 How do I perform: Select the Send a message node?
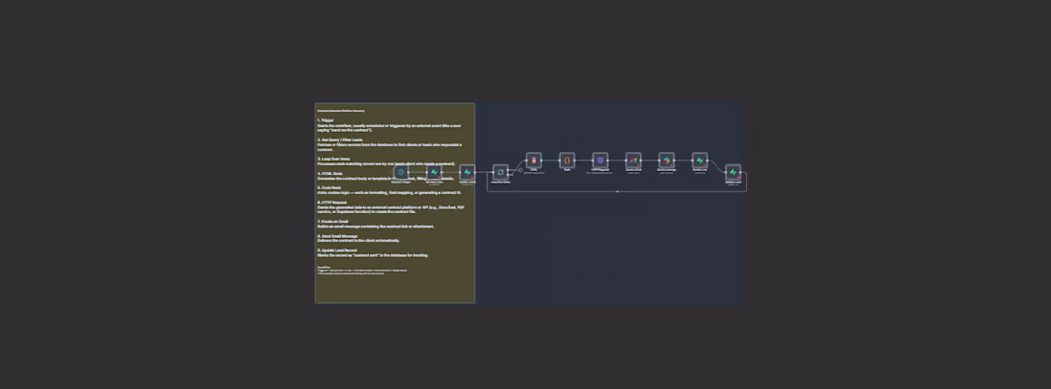pos(667,161)
